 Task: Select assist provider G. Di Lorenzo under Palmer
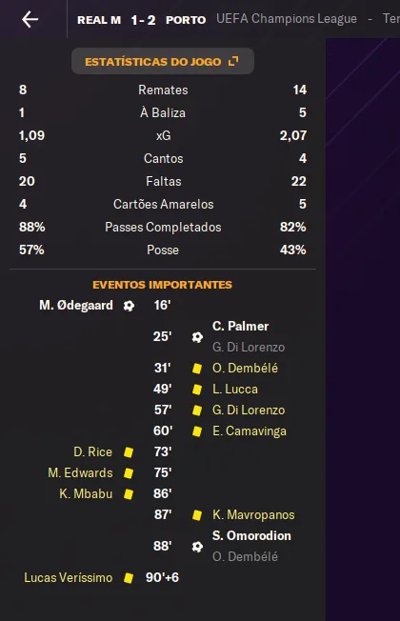pyautogui.click(x=249, y=348)
